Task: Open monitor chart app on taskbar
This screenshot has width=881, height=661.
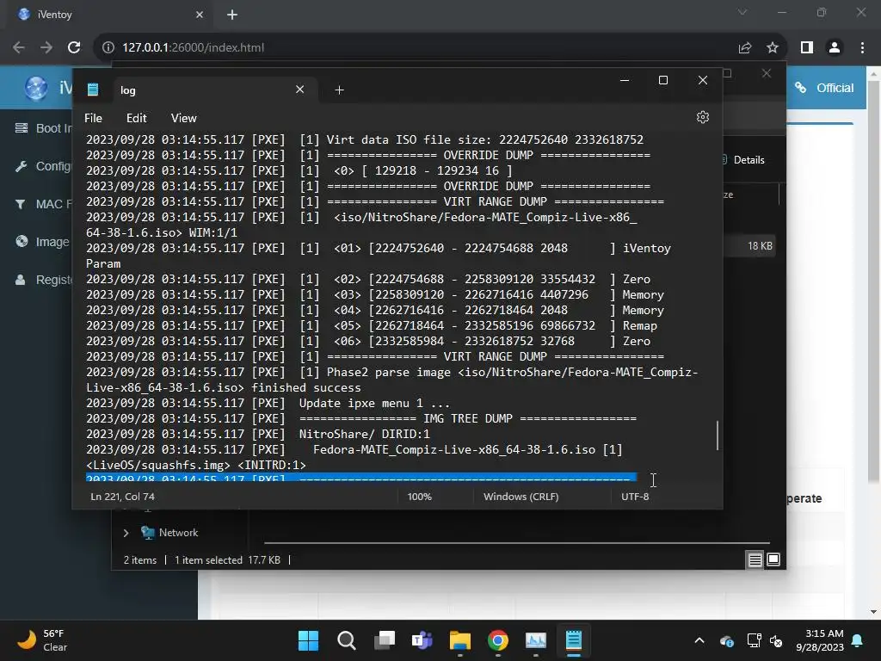Action: tap(536, 640)
